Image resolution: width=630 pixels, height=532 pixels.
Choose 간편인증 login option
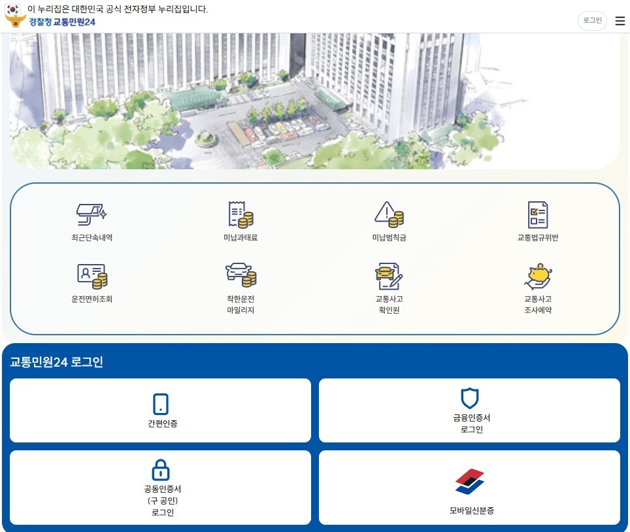click(161, 410)
